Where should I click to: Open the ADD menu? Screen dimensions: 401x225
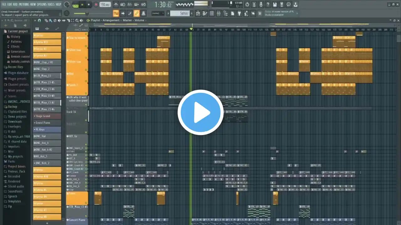(15, 4)
